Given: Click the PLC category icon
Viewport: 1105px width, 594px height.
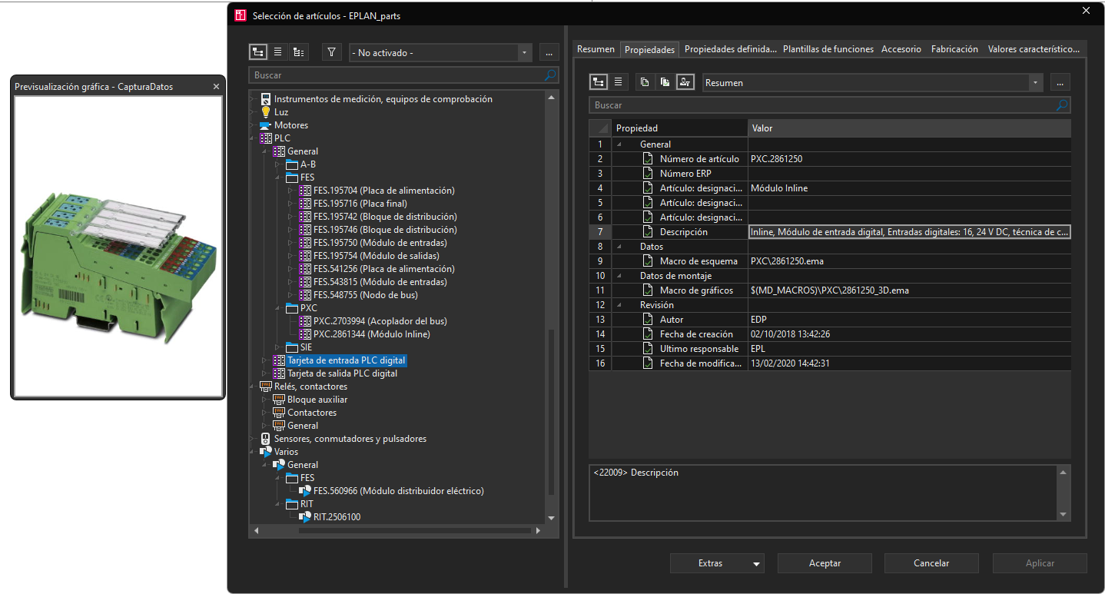Looking at the screenshot, I should pyautogui.click(x=266, y=138).
